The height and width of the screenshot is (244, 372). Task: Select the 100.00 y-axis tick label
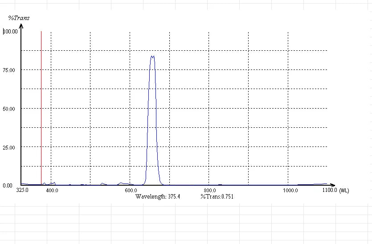(x=10, y=32)
